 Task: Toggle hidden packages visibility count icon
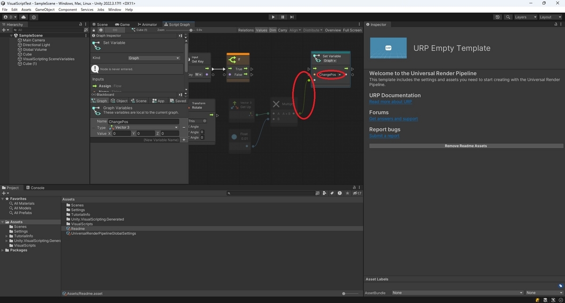(357, 193)
